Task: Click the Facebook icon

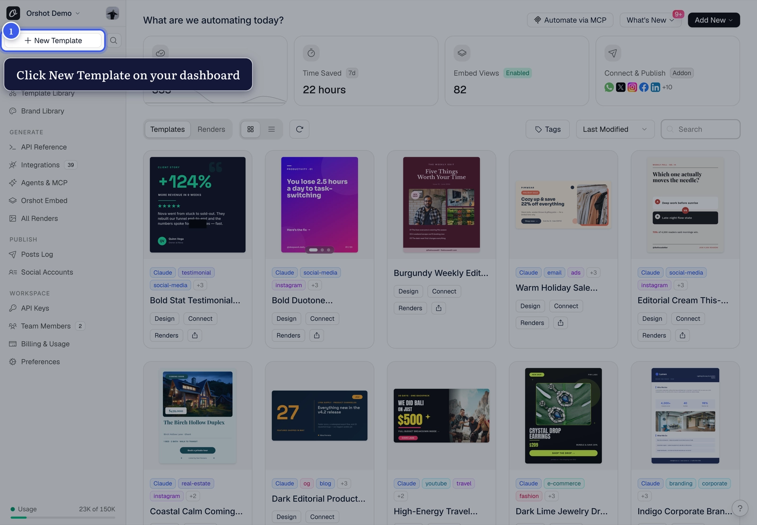Action: click(x=644, y=87)
